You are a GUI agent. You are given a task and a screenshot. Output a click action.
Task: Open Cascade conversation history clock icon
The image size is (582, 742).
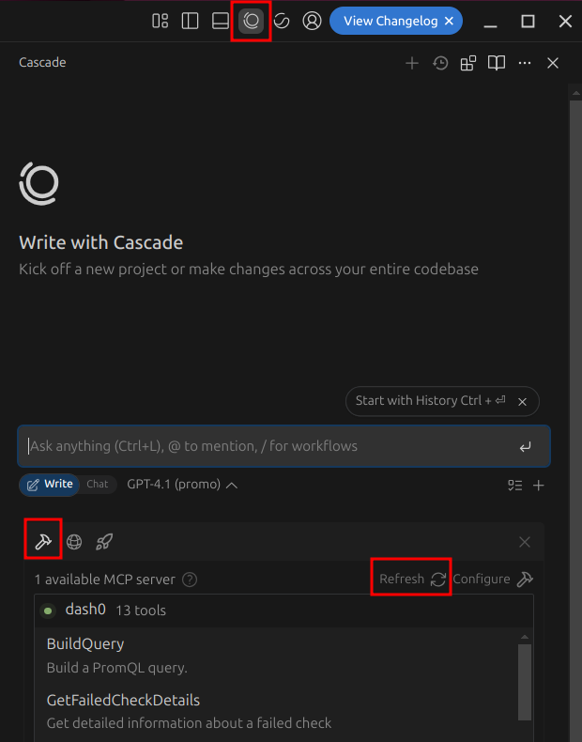point(440,63)
